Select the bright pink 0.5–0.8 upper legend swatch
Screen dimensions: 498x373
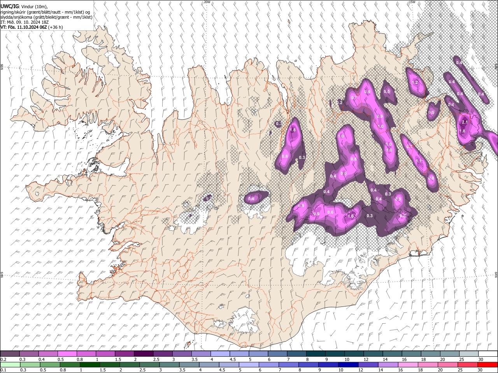(x=67, y=354)
